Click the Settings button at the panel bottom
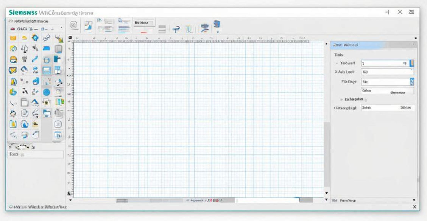Screen dimensions: 427x221 point(406,107)
